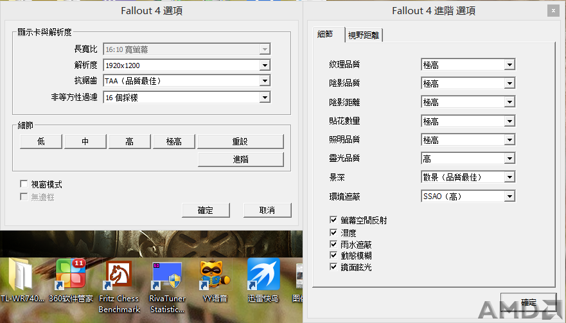Set detail preset to 低
Screen dimensions: 566x323
(40, 141)
